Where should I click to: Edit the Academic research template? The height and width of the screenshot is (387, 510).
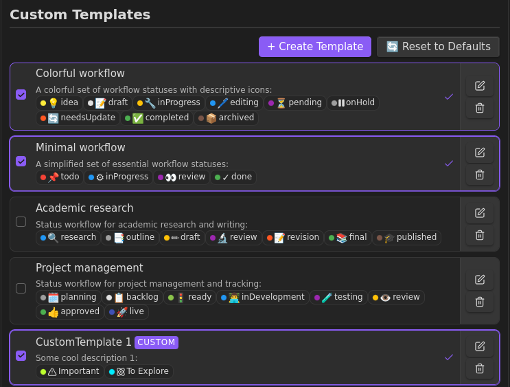(480, 213)
